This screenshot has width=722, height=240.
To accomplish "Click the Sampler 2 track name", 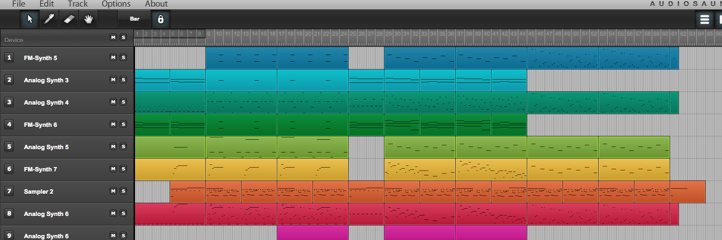I will tap(38, 192).
